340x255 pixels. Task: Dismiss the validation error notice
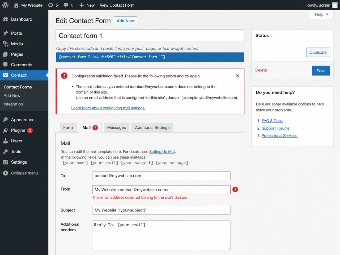tap(238, 76)
